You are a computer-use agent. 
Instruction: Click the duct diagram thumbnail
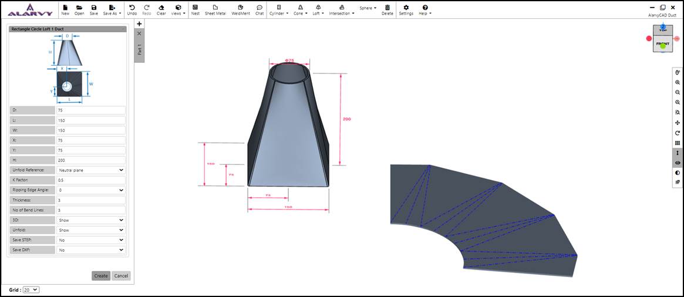point(69,69)
